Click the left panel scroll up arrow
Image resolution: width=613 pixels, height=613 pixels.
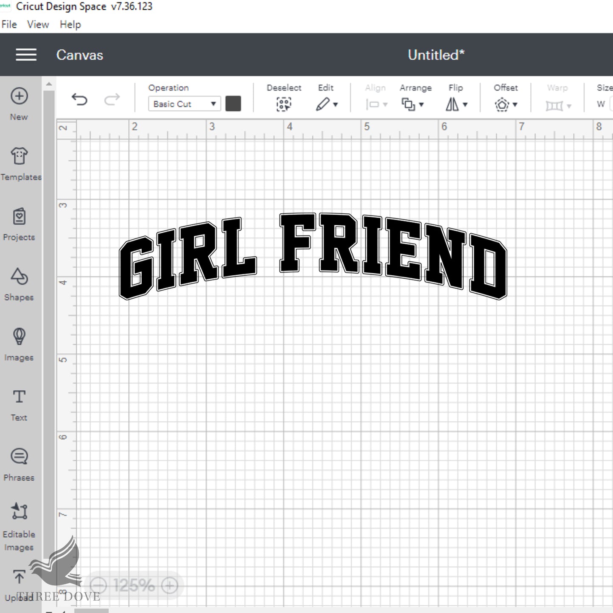pyautogui.click(x=49, y=84)
